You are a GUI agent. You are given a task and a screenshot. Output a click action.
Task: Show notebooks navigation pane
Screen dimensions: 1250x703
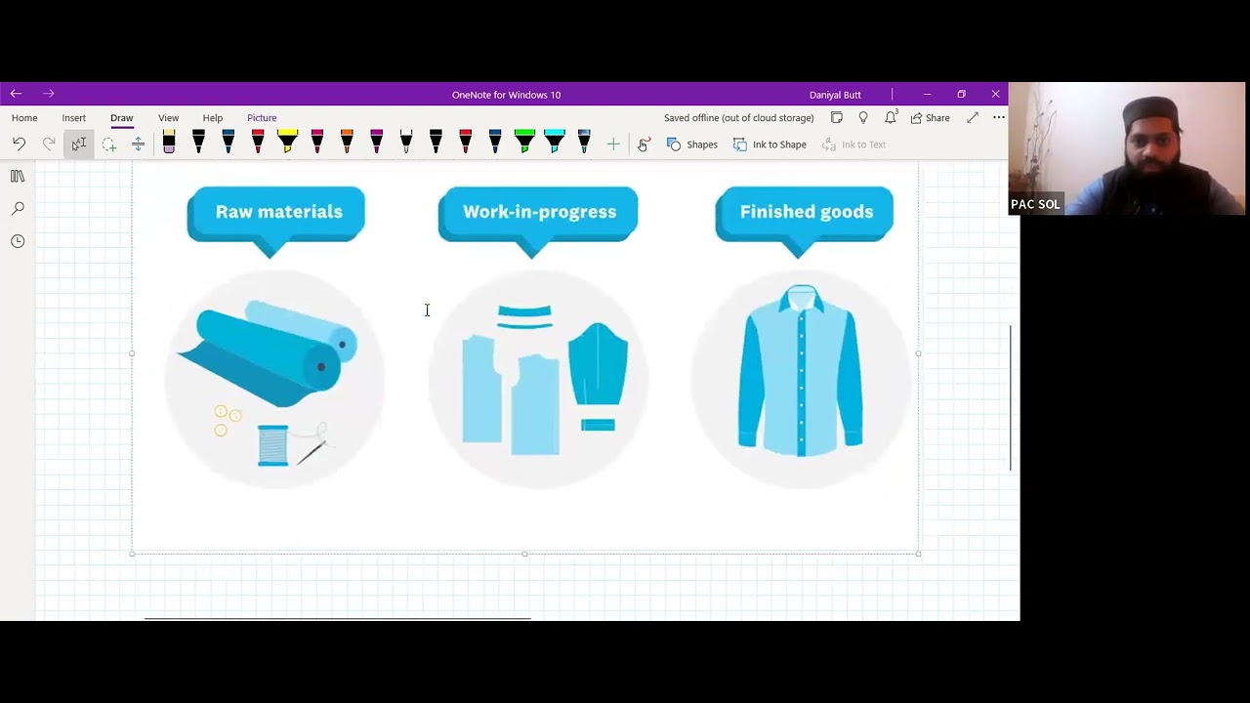coord(18,176)
